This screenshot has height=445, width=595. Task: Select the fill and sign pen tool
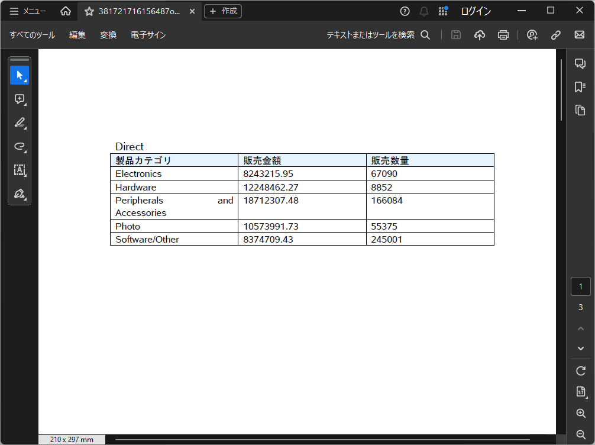click(x=20, y=194)
